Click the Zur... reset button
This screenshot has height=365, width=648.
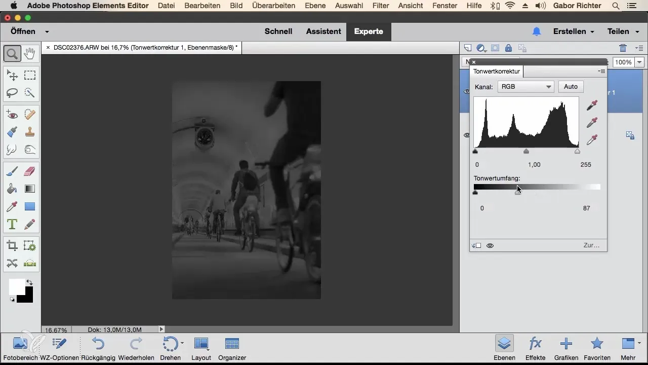[x=591, y=245]
